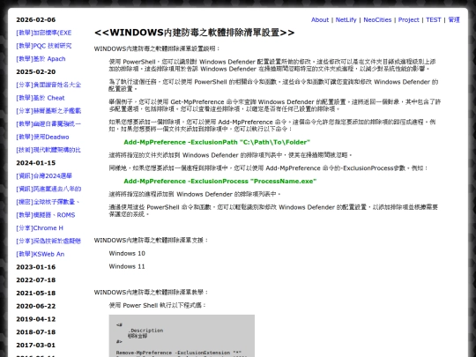This screenshot has height=357, width=476.
Task: Go to the NetLify link
Action: tap(346, 19)
